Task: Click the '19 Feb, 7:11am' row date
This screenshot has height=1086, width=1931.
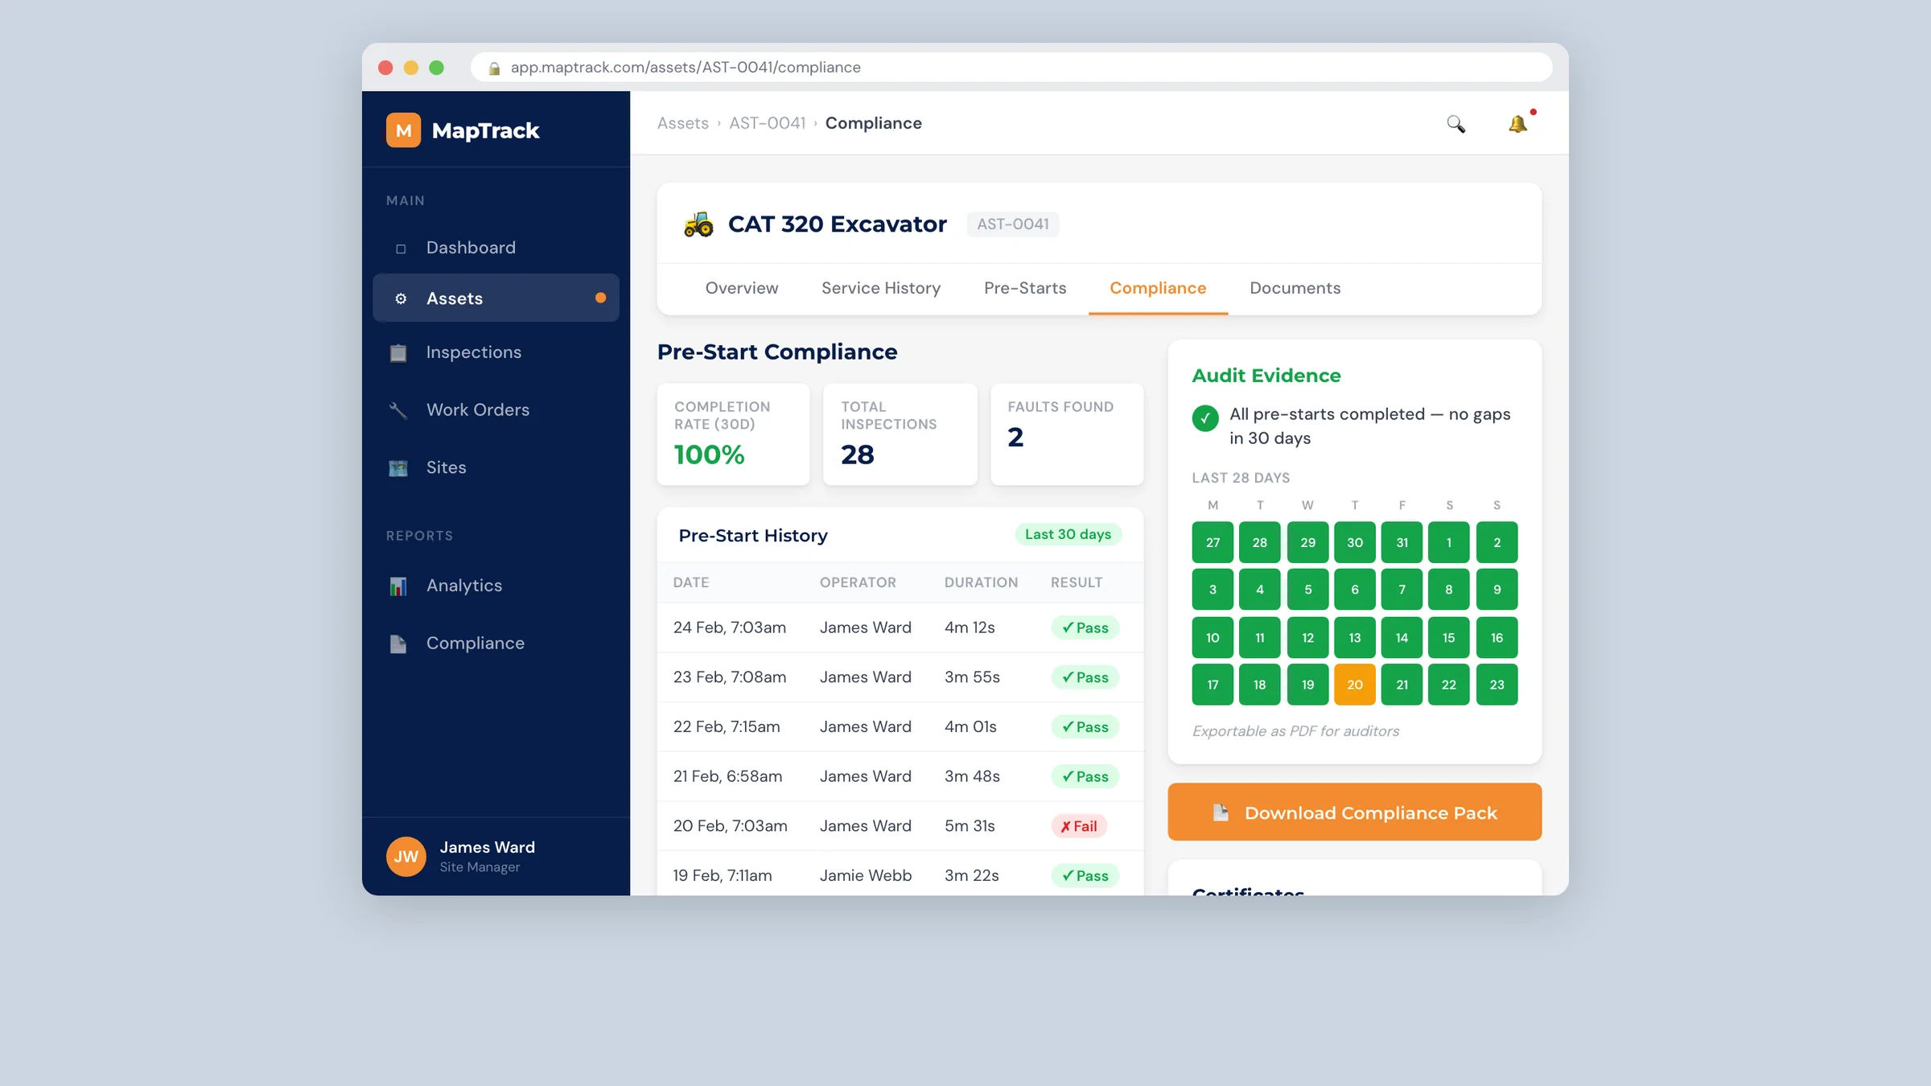Action: tap(723, 875)
